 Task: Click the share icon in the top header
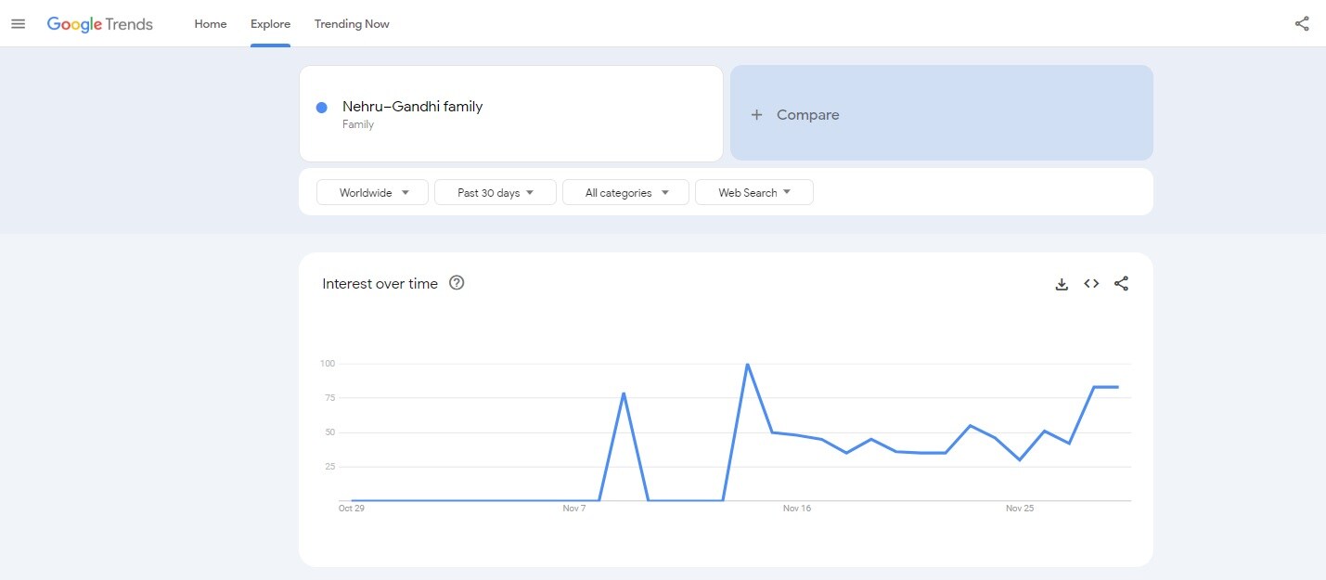[x=1302, y=24]
